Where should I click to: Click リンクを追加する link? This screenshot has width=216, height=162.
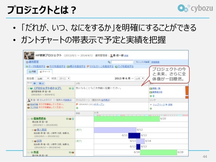(125, 66)
